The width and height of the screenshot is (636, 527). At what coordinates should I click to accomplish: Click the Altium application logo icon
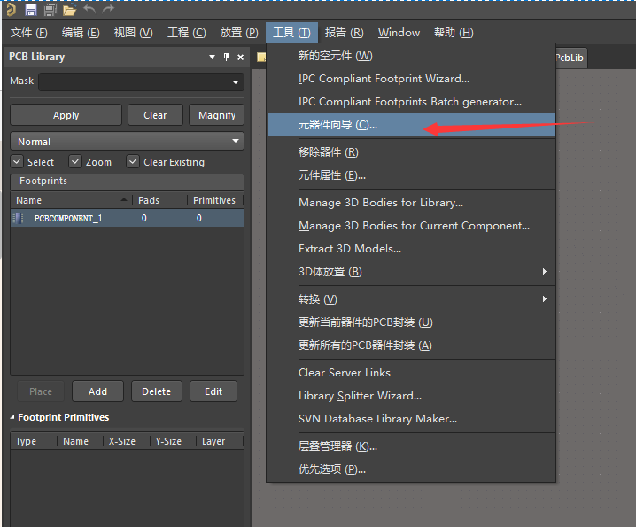(11, 10)
